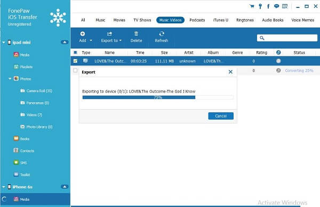Click the ringtone column header icon

[x=278, y=53]
